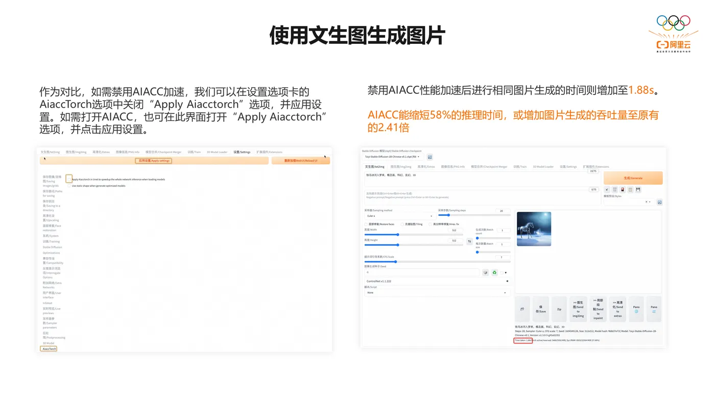Open the Styles dropdown arrow
The image size is (715, 402).
(651, 202)
